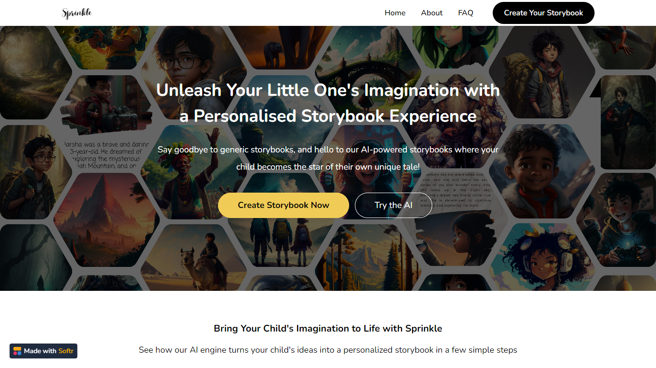This screenshot has width=656, height=368.
Task: Click Bring Your Child's Imagination heading
Action: pyautogui.click(x=328, y=328)
